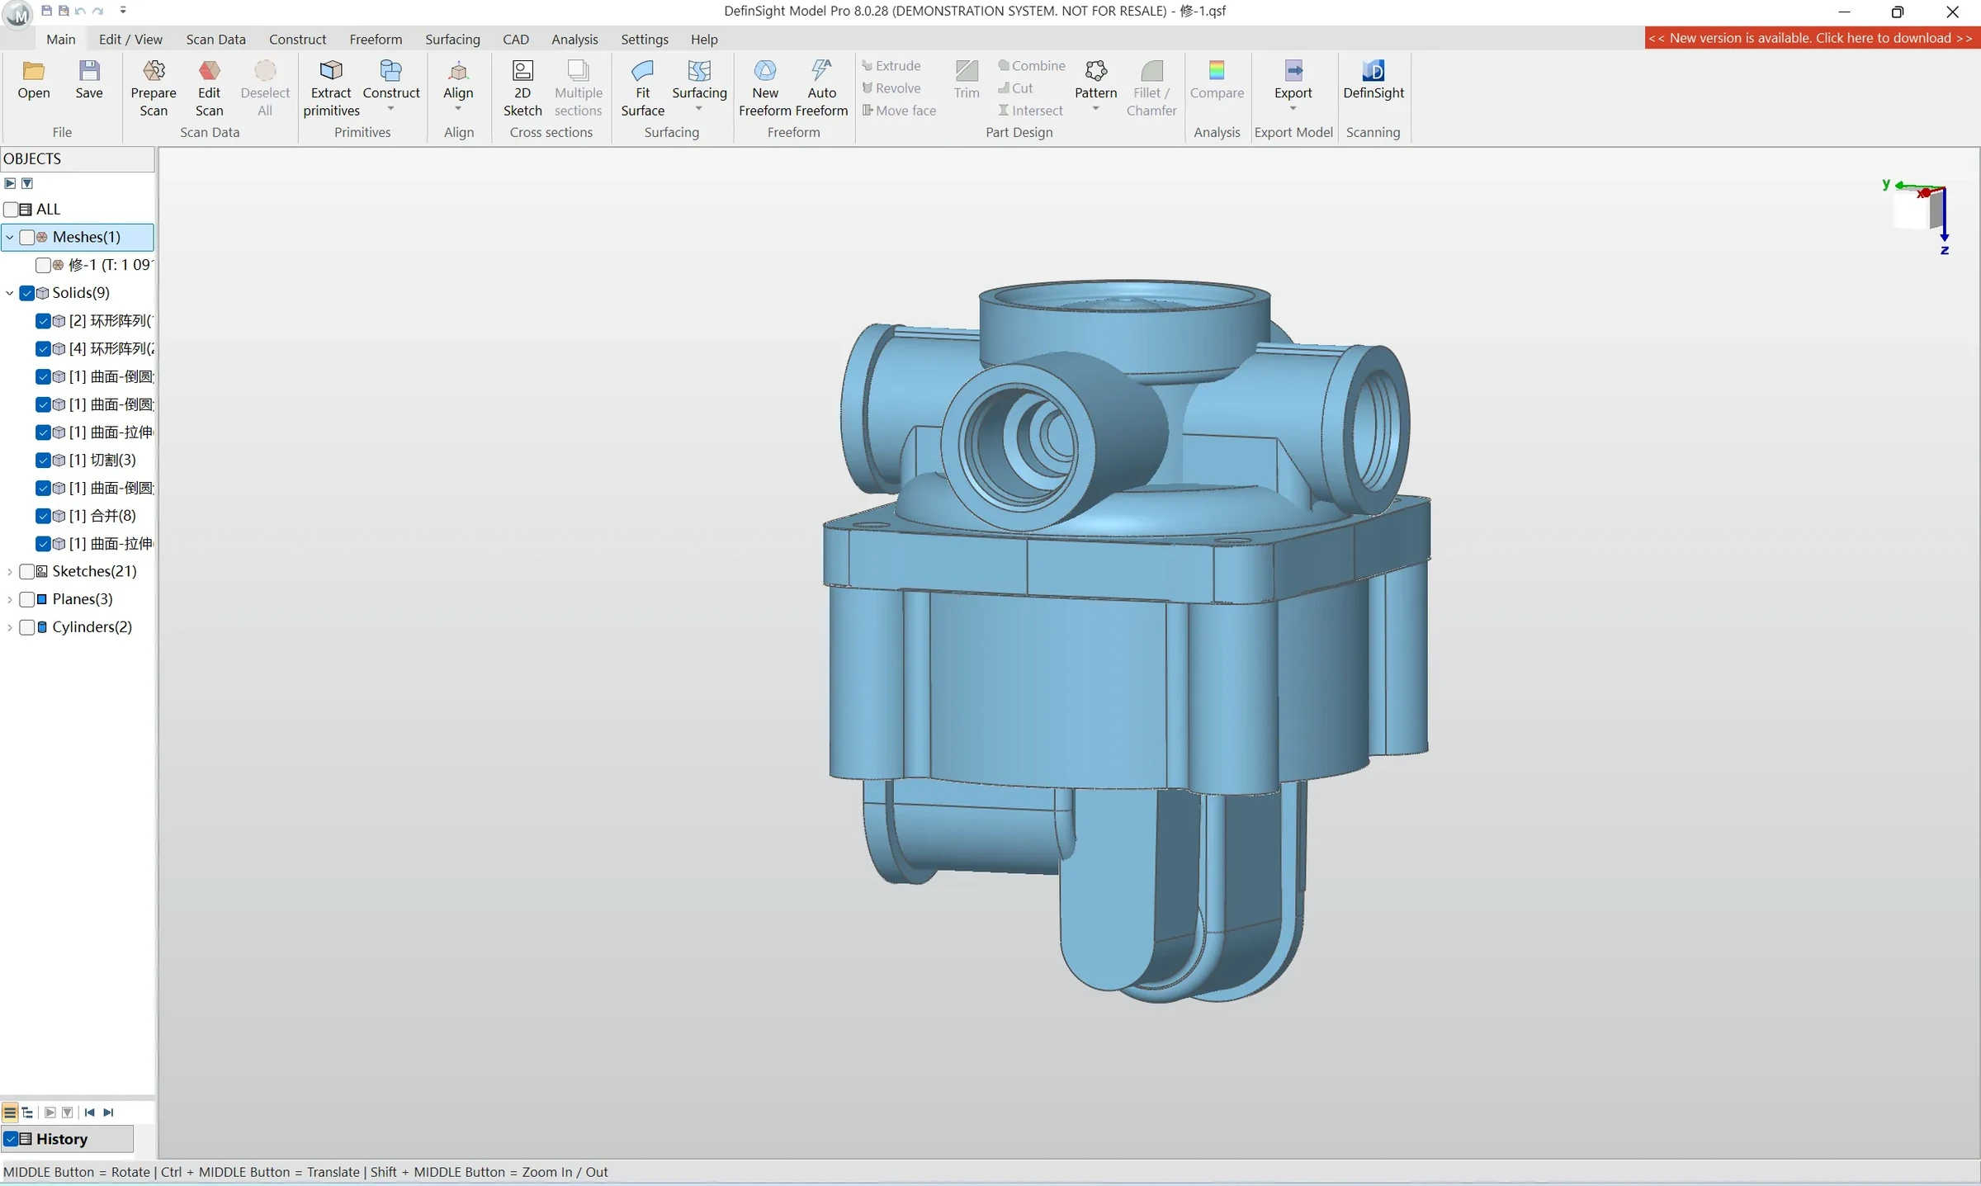Viewport: 1981px width, 1186px height.
Task: Switch to the Edit / View tab
Action: tap(130, 40)
